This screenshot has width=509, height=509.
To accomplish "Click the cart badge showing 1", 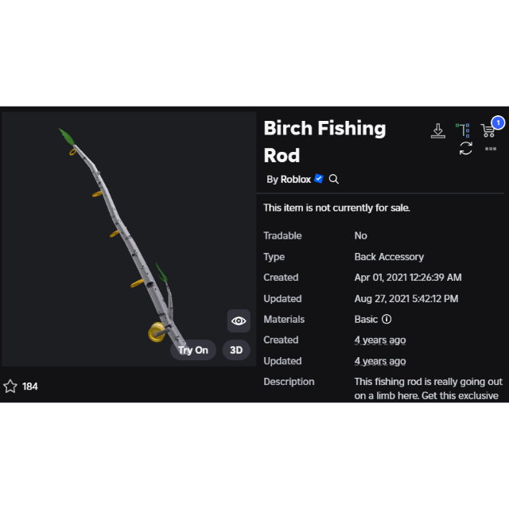I will (x=498, y=123).
